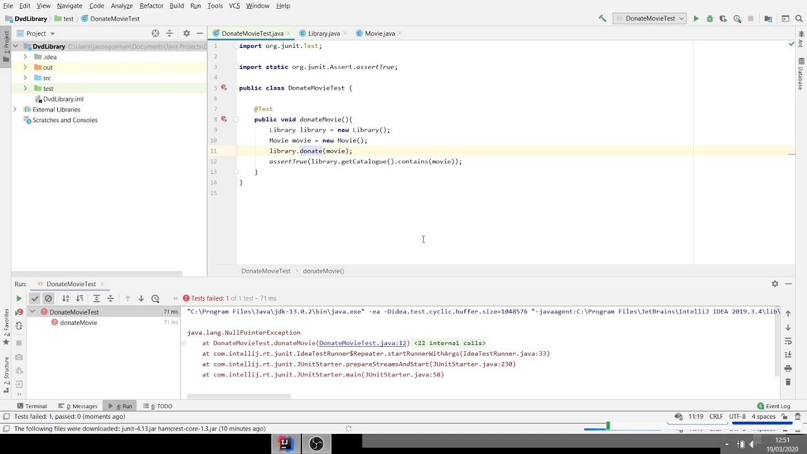Toggle showing passed tests
The height and width of the screenshot is (454, 807).
(x=35, y=298)
